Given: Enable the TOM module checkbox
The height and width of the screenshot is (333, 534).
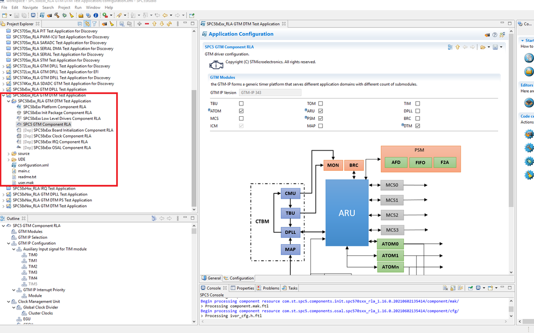Looking at the screenshot, I should point(321,103).
